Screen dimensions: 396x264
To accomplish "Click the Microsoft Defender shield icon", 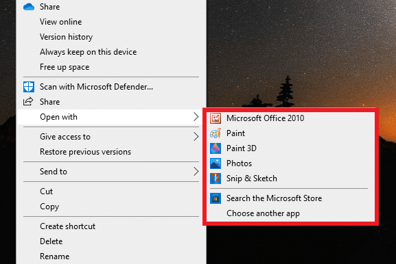I will pyautogui.click(x=29, y=87).
